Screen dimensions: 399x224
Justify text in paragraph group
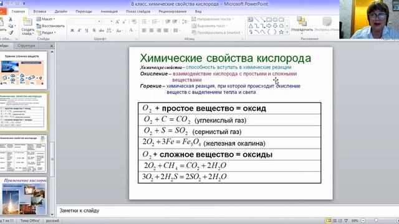point(166,30)
